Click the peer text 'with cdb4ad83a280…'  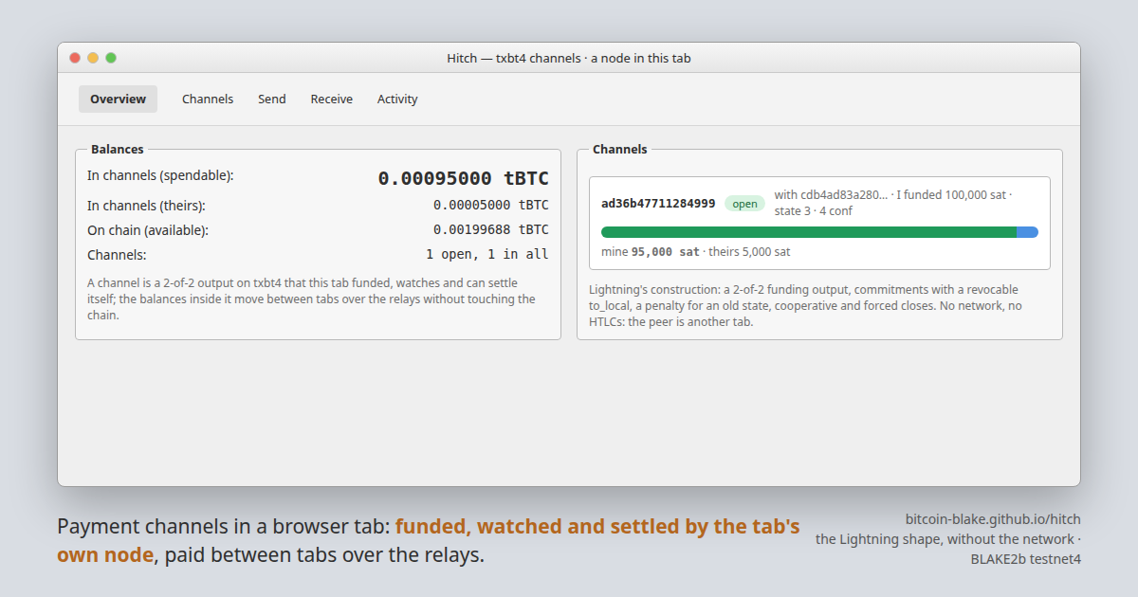(831, 194)
